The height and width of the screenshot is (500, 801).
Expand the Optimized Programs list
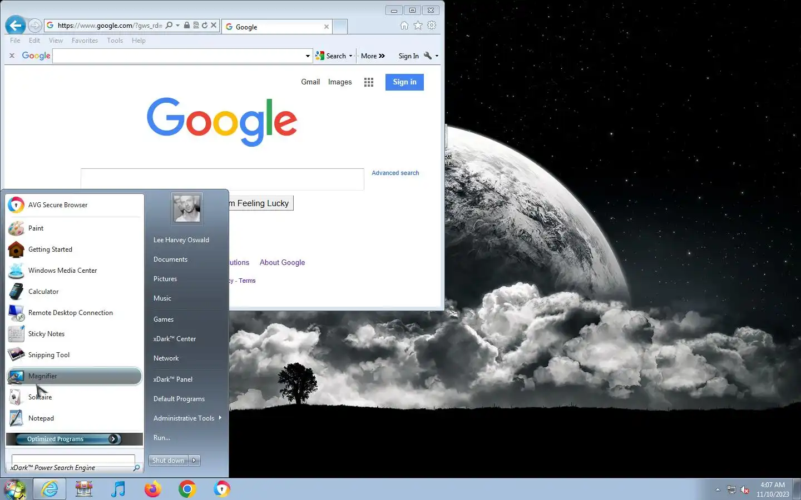[x=75, y=439]
